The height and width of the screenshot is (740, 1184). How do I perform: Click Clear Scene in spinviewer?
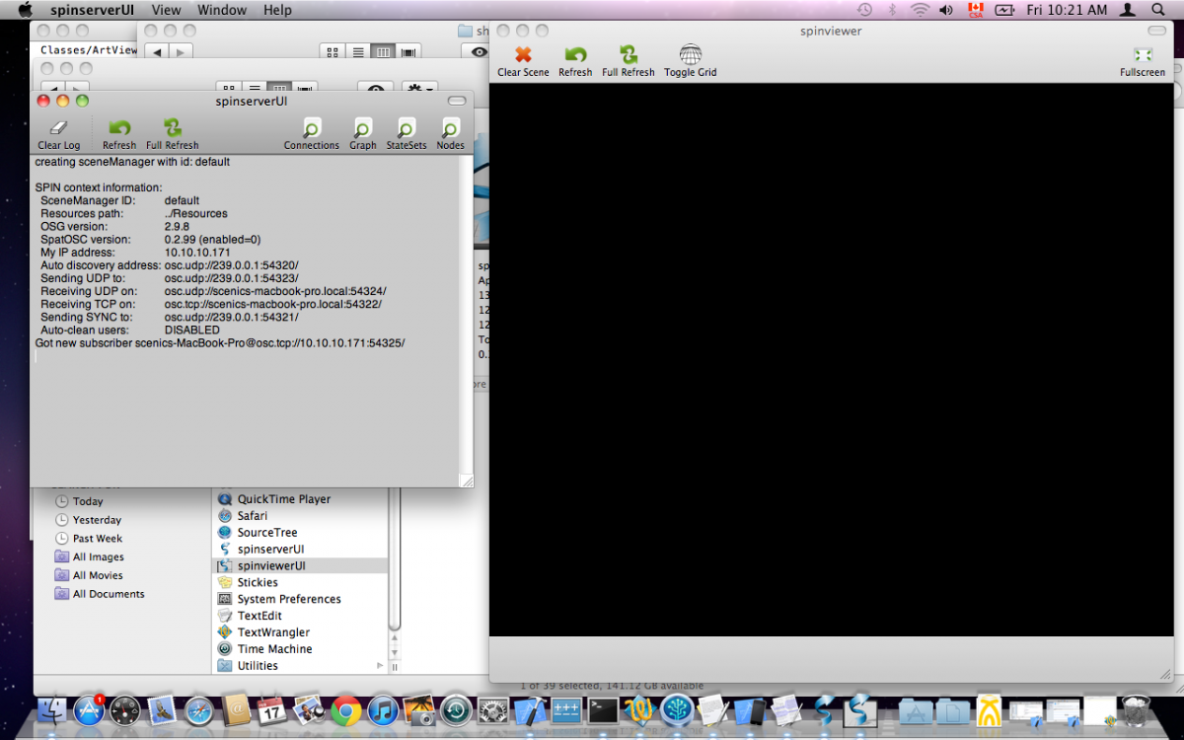pos(523,61)
